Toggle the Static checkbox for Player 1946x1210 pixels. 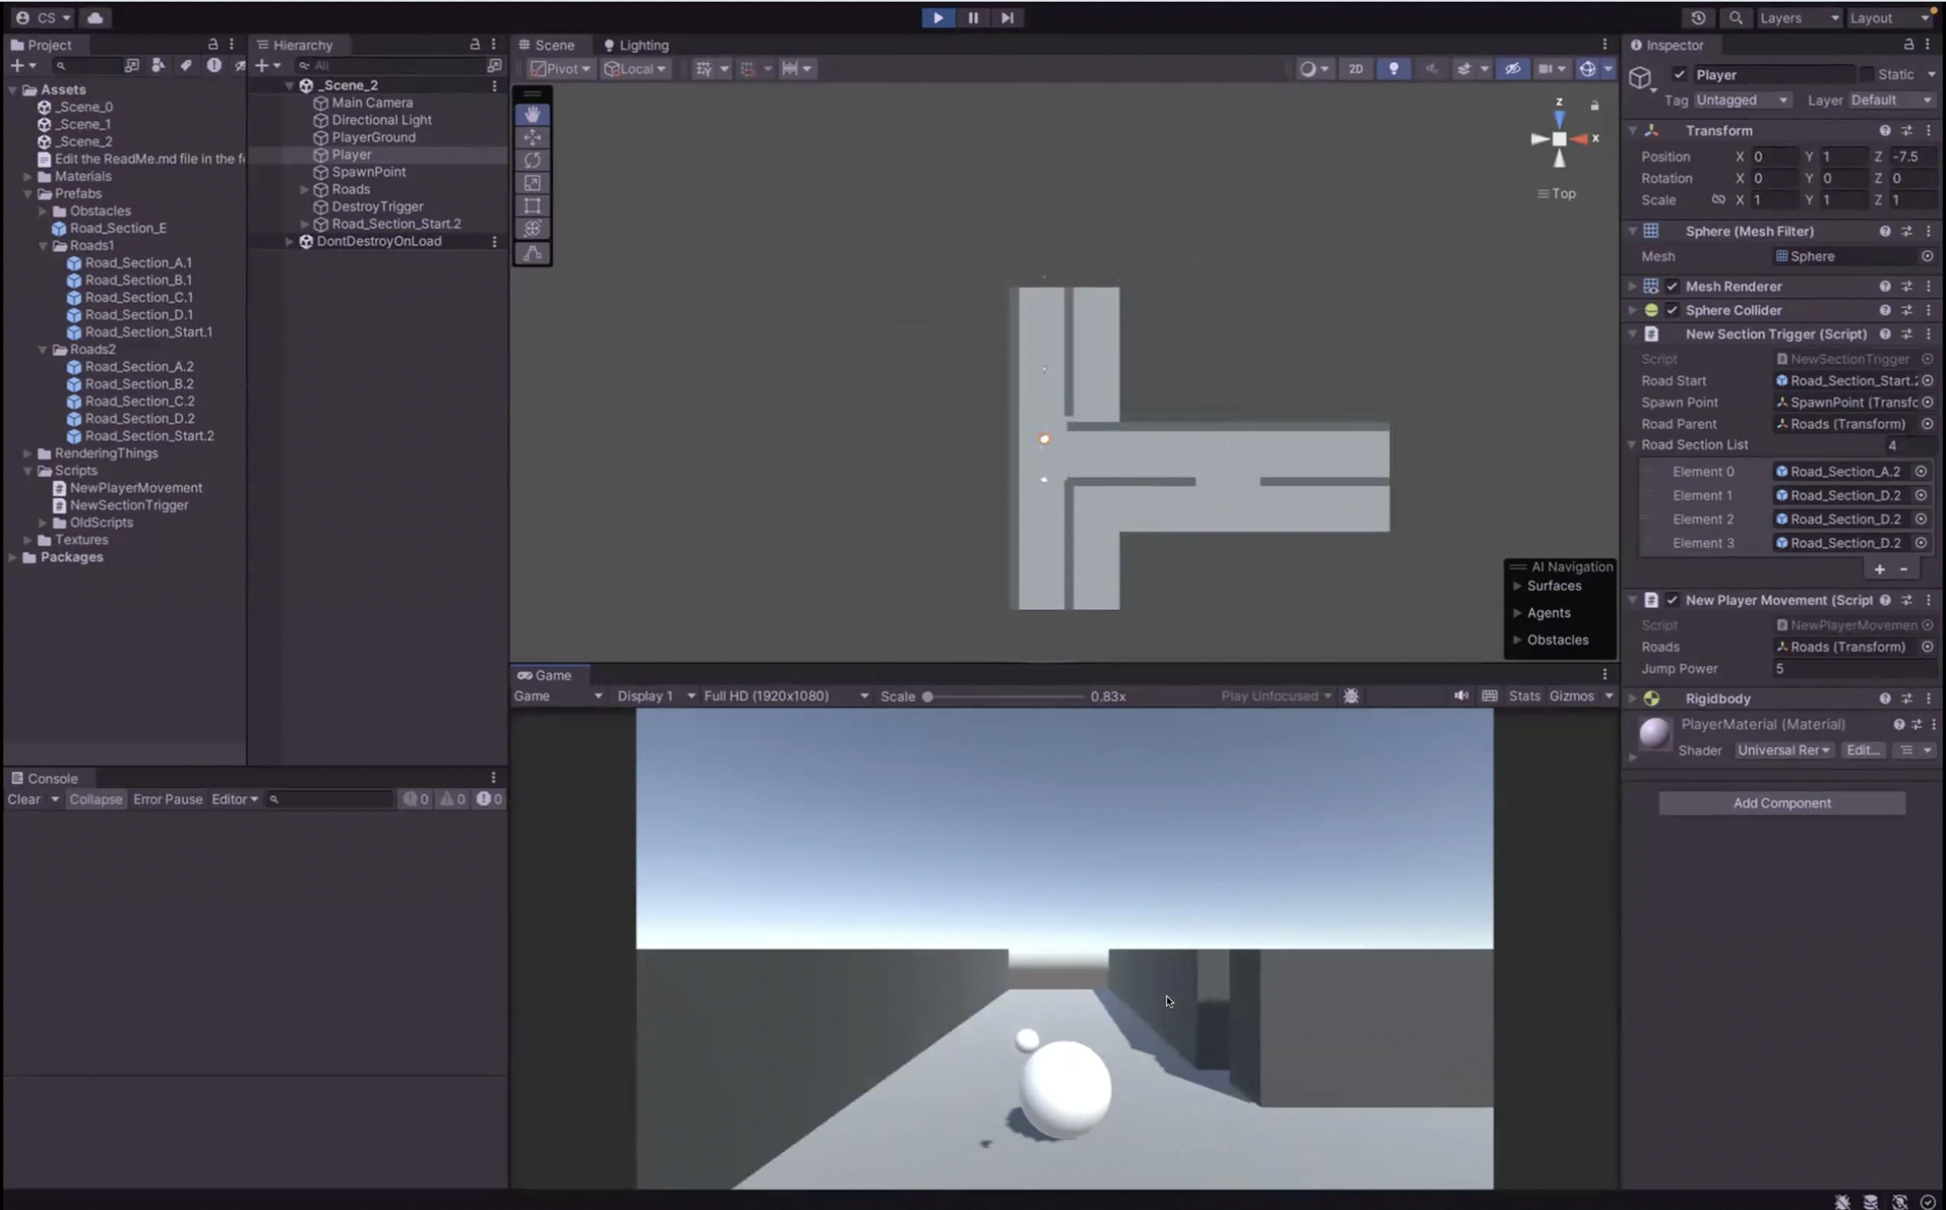[1867, 75]
